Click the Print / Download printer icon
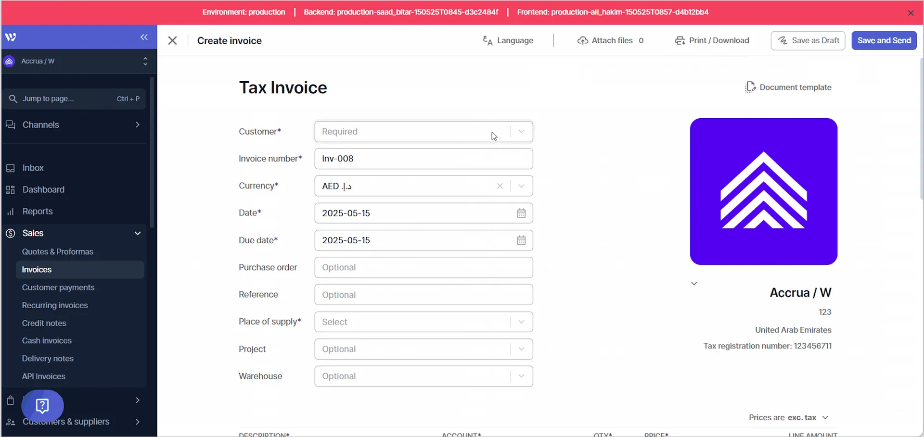 680,40
